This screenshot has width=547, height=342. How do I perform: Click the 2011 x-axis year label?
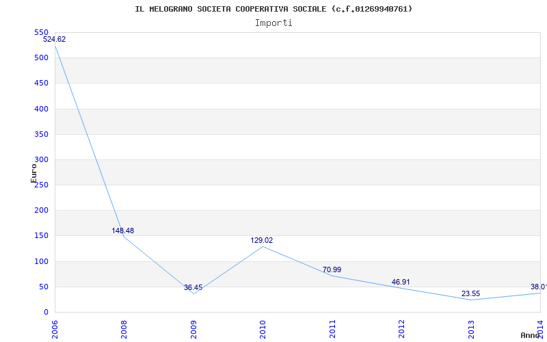click(x=332, y=330)
